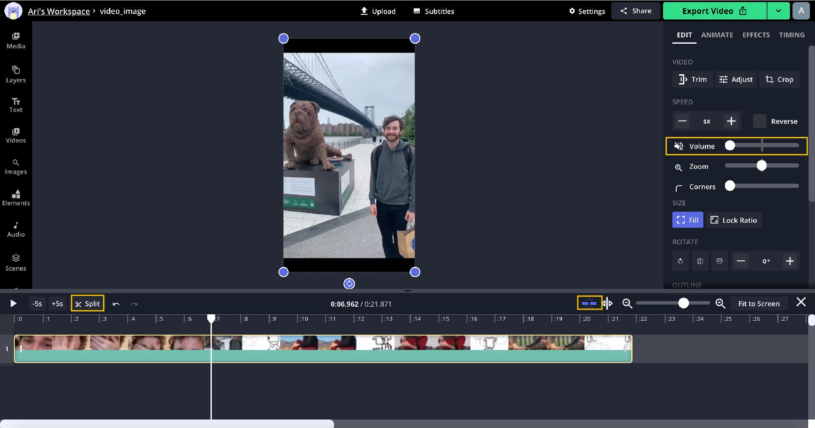Open the Media panel
Screen dimensions: 815x428
click(x=16, y=41)
